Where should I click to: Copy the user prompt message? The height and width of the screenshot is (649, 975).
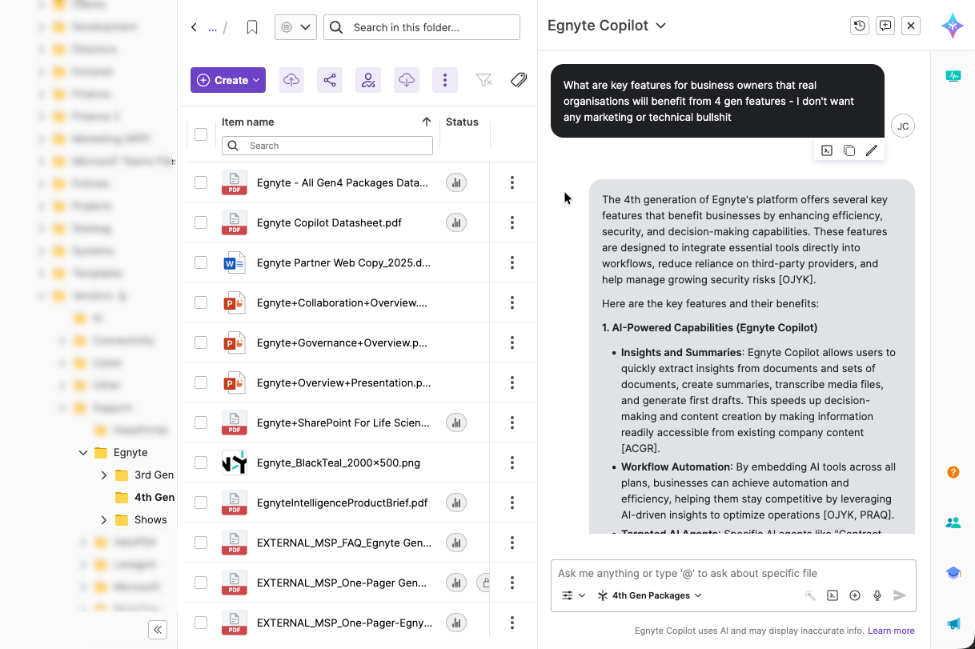pos(849,150)
